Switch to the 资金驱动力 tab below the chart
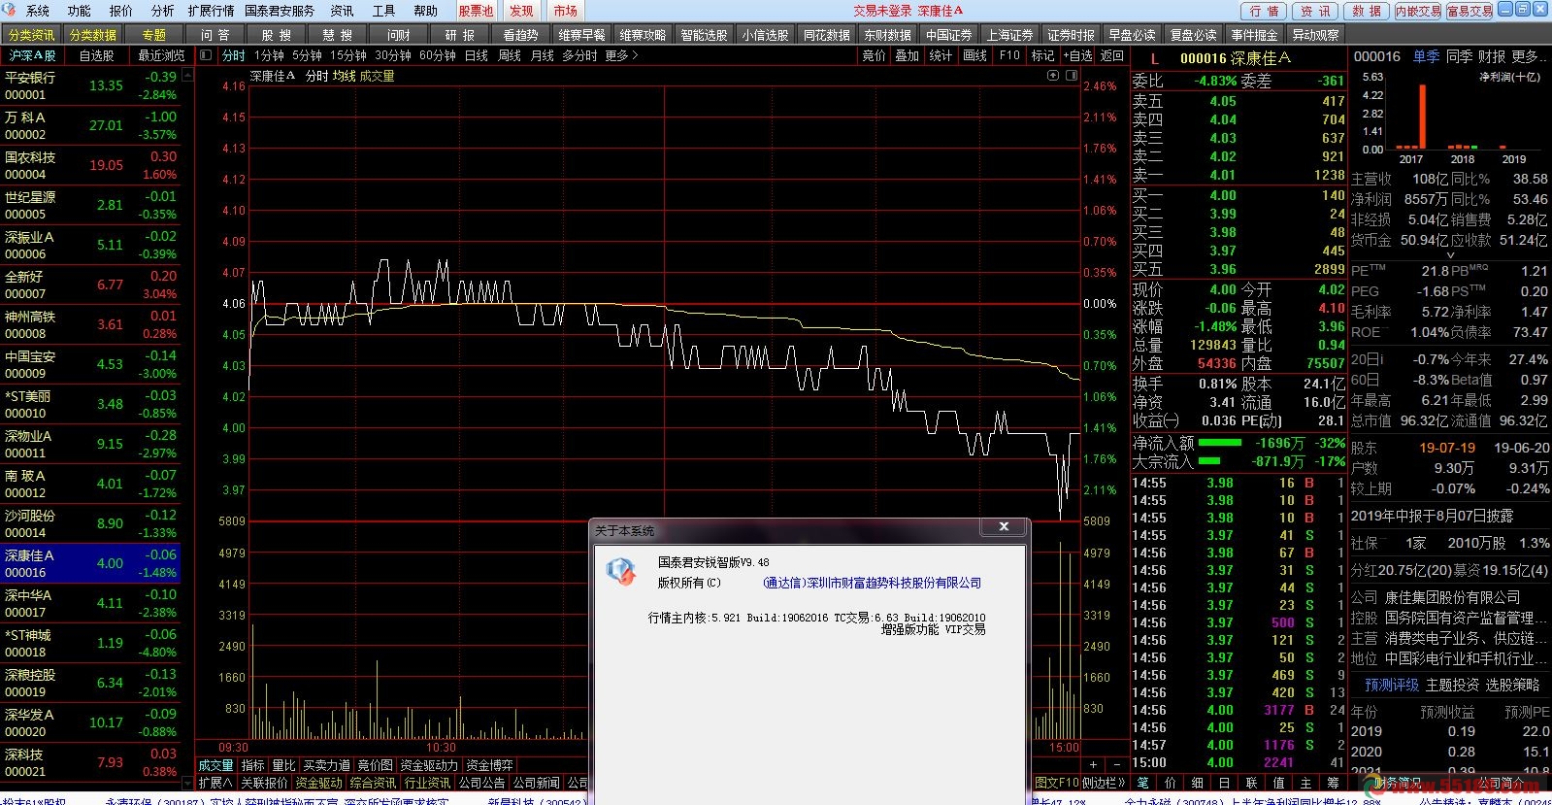 click(x=429, y=765)
